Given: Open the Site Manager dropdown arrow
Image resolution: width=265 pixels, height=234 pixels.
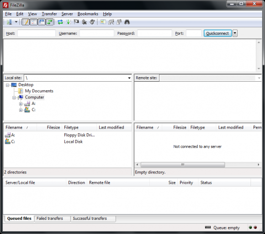Looking at the screenshot, I should coord(16,22).
